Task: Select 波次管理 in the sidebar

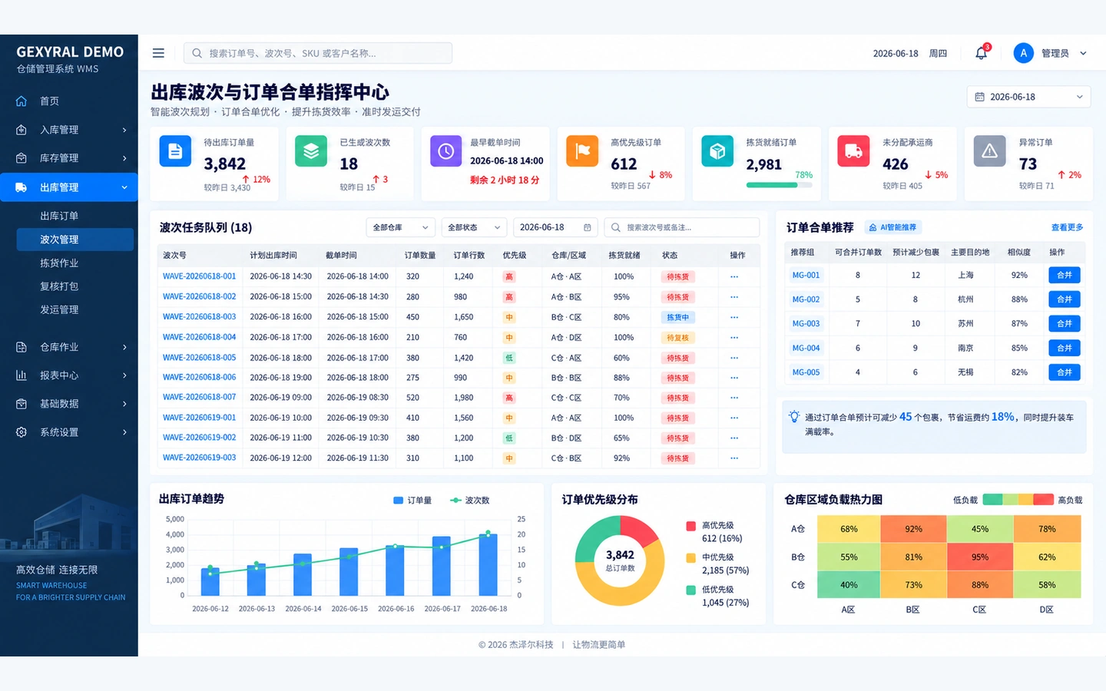Action: click(75, 240)
